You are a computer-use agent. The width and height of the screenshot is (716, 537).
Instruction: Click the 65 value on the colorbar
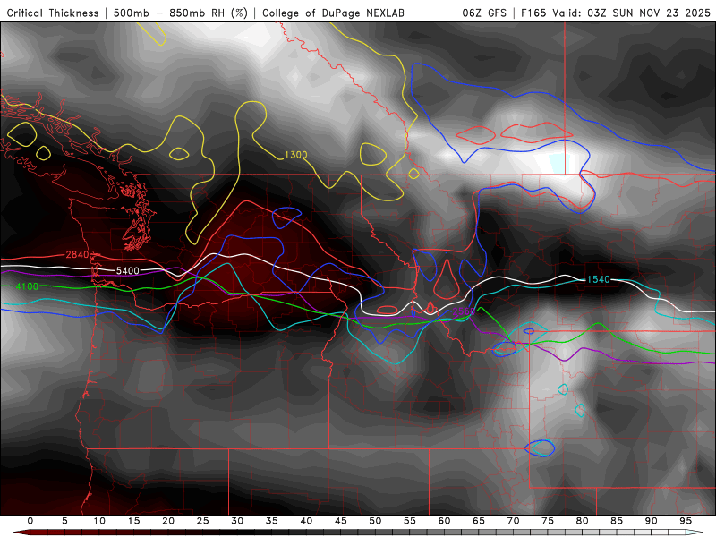pos(479,521)
